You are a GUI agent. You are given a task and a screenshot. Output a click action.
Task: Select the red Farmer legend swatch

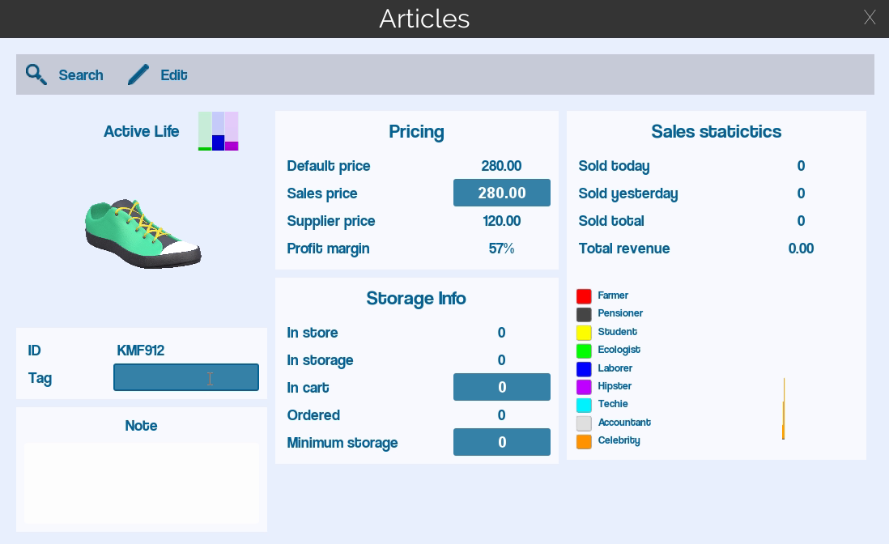coord(584,295)
